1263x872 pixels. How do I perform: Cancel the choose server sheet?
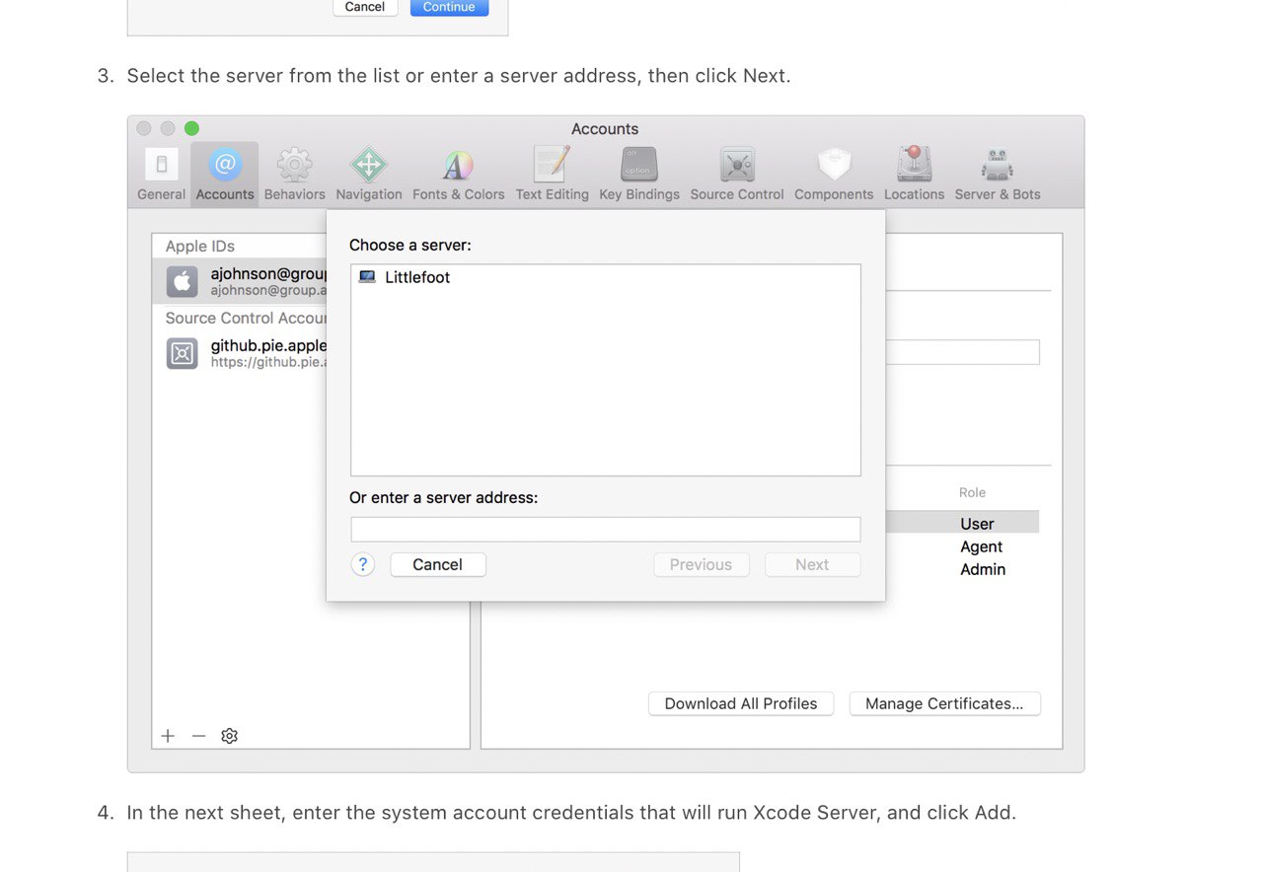pyautogui.click(x=437, y=564)
